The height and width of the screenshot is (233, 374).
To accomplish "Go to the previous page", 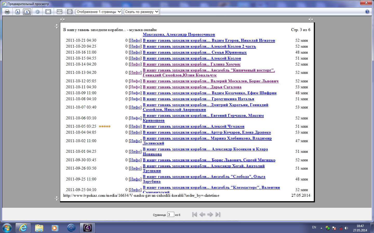I will coord(202,214).
